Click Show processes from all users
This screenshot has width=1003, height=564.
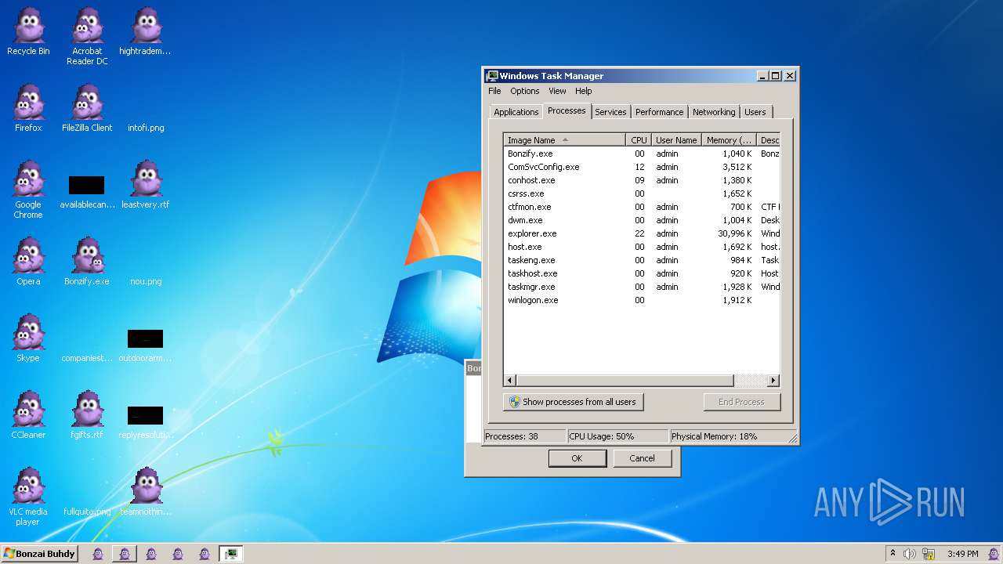click(573, 402)
